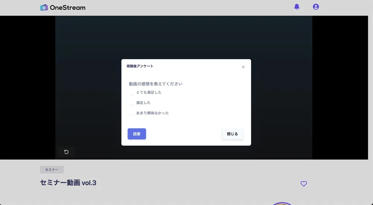
Task: Open the user account profile icon
Action: point(316,7)
